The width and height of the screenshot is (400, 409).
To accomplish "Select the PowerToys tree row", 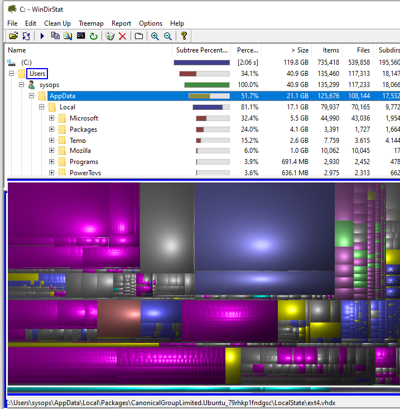I will (x=202, y=172).
